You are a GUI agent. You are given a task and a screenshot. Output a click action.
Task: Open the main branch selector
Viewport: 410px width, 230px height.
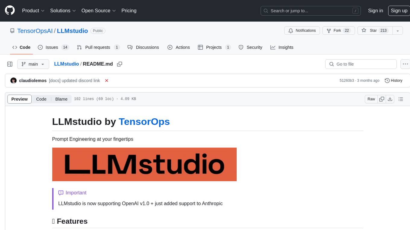(33, 64)
